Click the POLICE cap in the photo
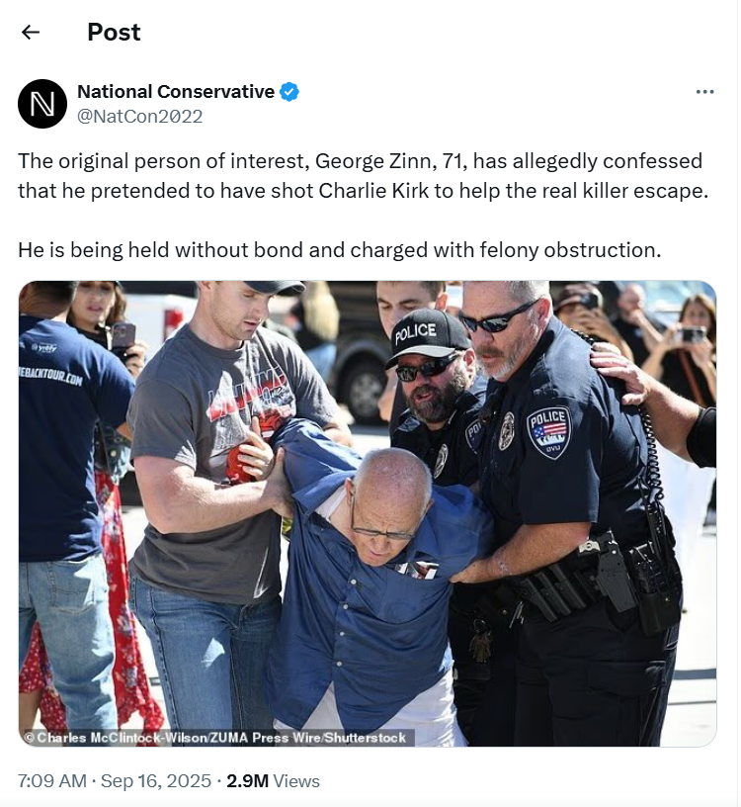The width and height of the screenshot is (741, 807). (x=426, y=336)
